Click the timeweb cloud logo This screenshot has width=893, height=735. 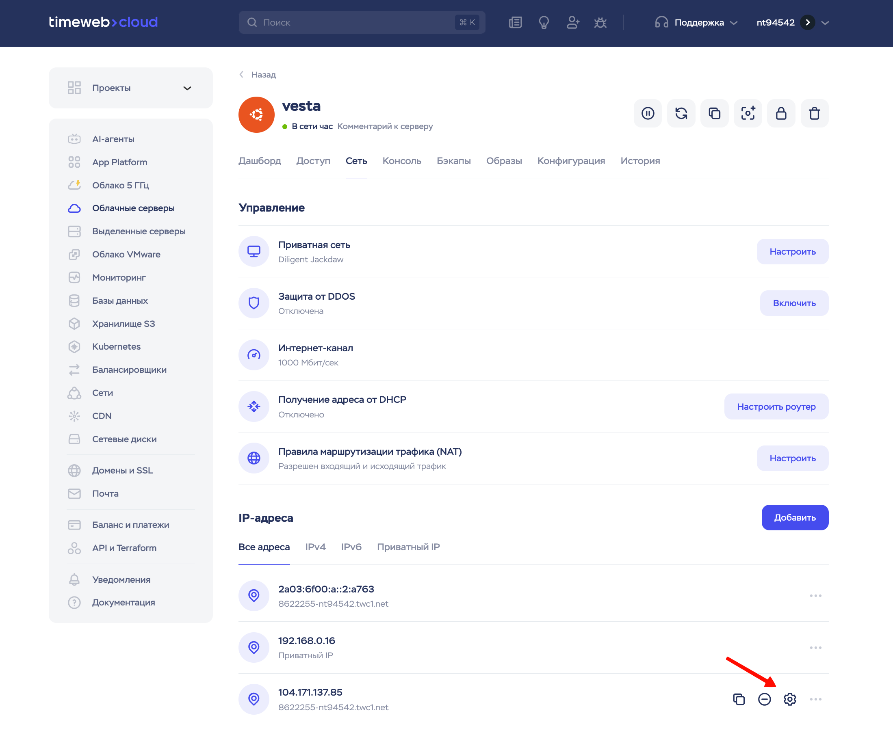pyautogui.click(x=103, y=22)
